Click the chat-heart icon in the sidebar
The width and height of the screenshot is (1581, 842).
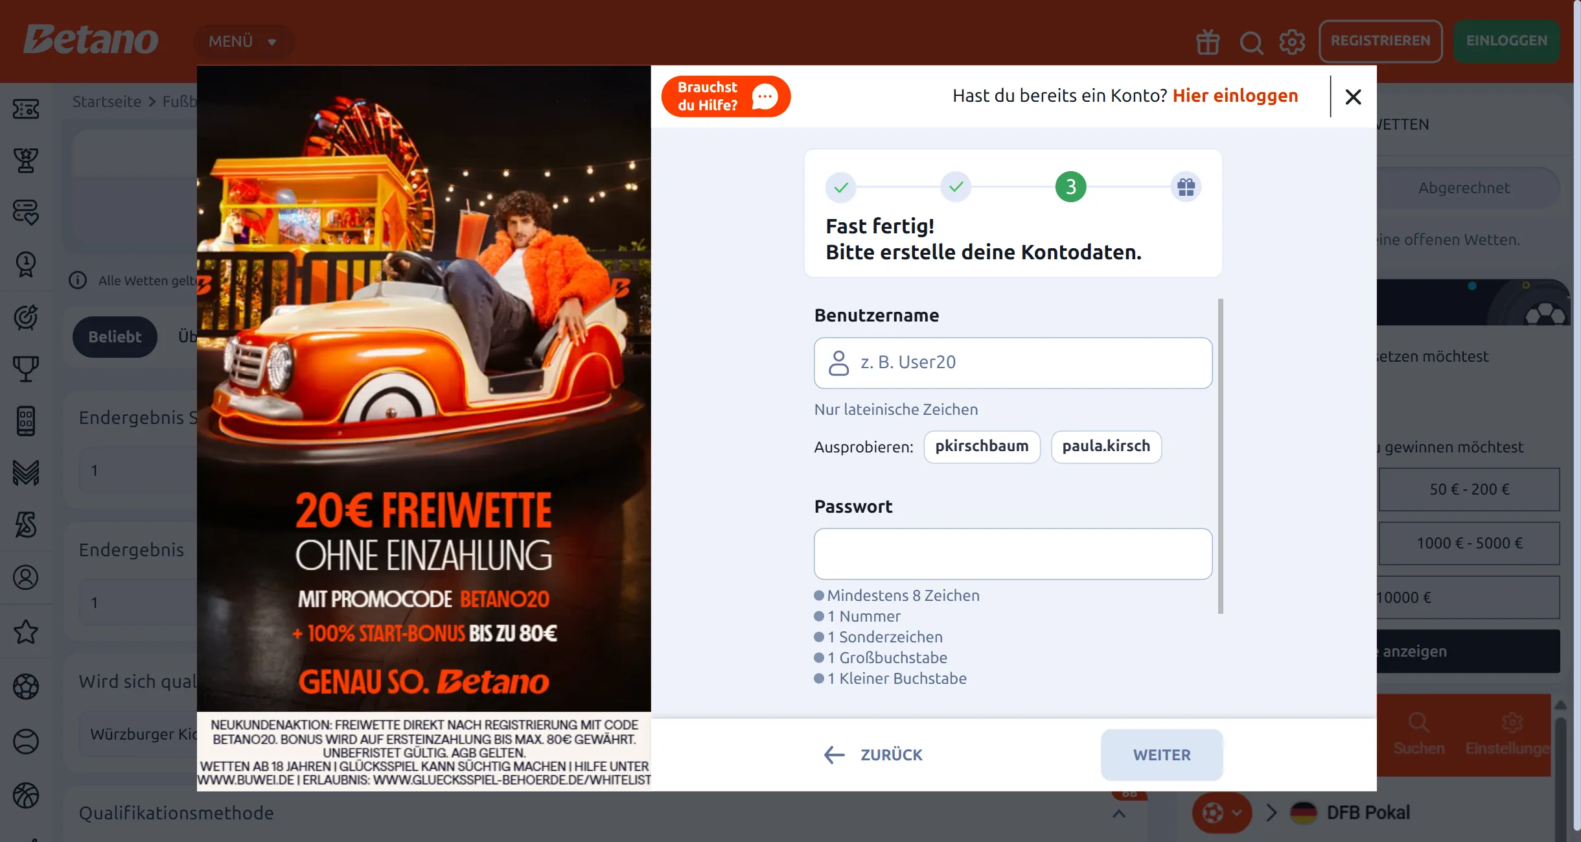(x=26, y=212)
